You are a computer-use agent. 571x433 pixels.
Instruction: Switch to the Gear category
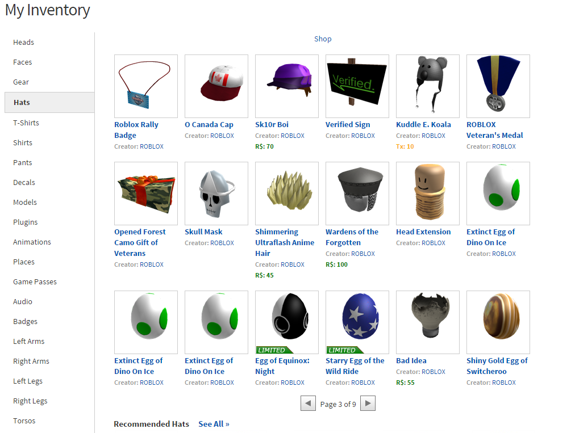point(21,82)
